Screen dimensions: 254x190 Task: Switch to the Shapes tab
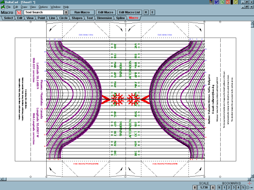coord(77,18)
